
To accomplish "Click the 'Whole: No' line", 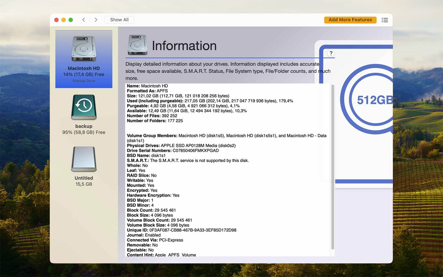I will [137, 166].
